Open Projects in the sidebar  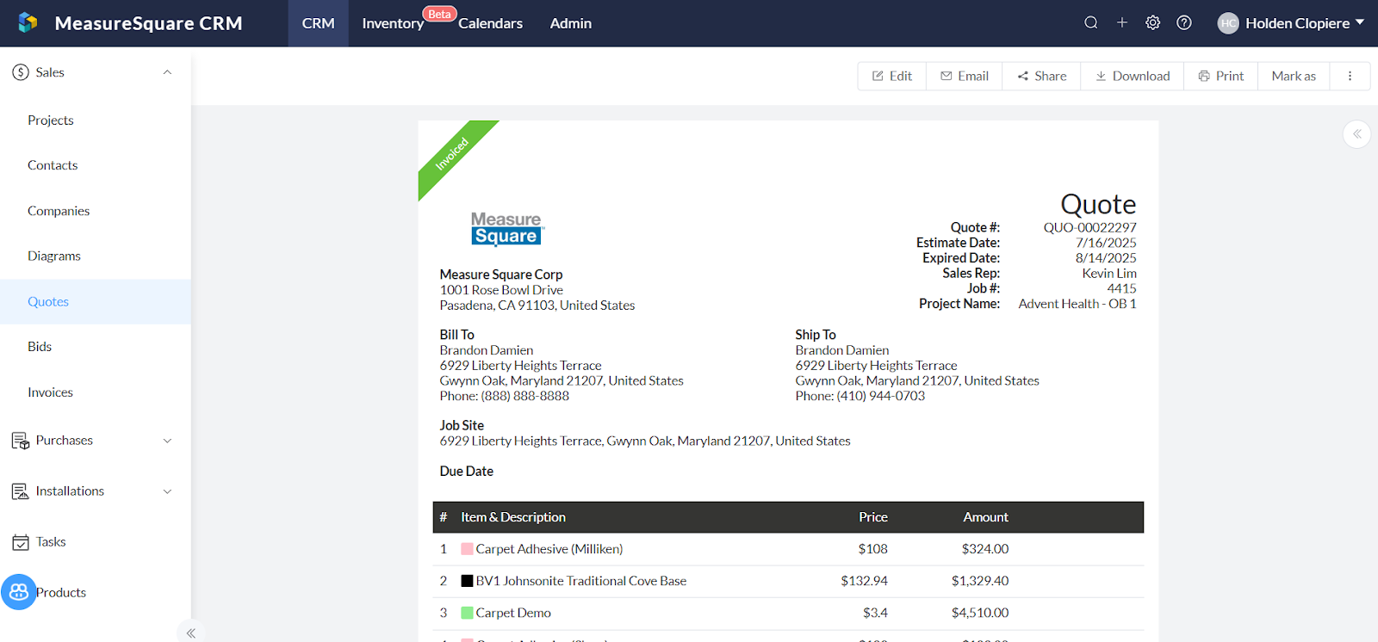coord(51,120)
